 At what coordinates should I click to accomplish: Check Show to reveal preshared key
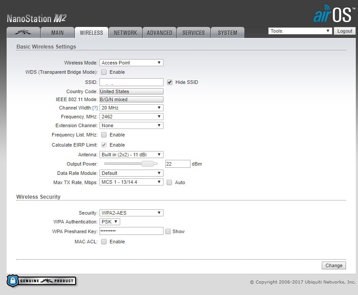coord(168,231)
